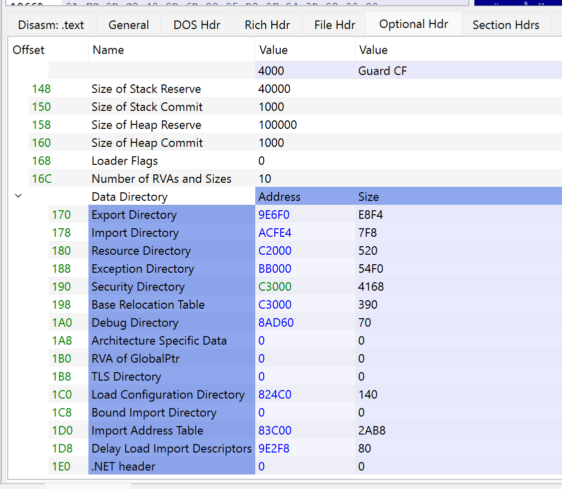Switch to the Disasm: .text tab

point(51,25)
